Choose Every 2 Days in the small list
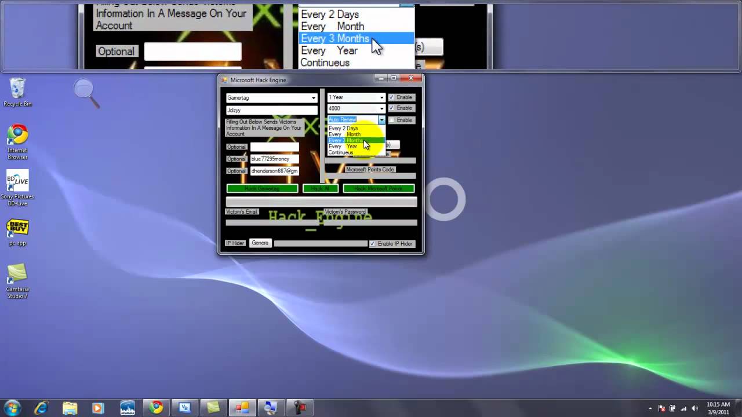This screenshot has height=417, width=742. [356, 129]
